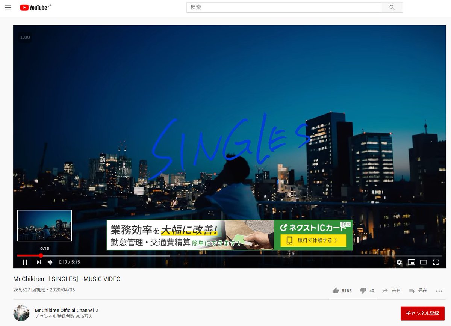Click the dislike count 40
Viewport: 451px width, 326px height.
pyautogui.click(x=372, y=291)
